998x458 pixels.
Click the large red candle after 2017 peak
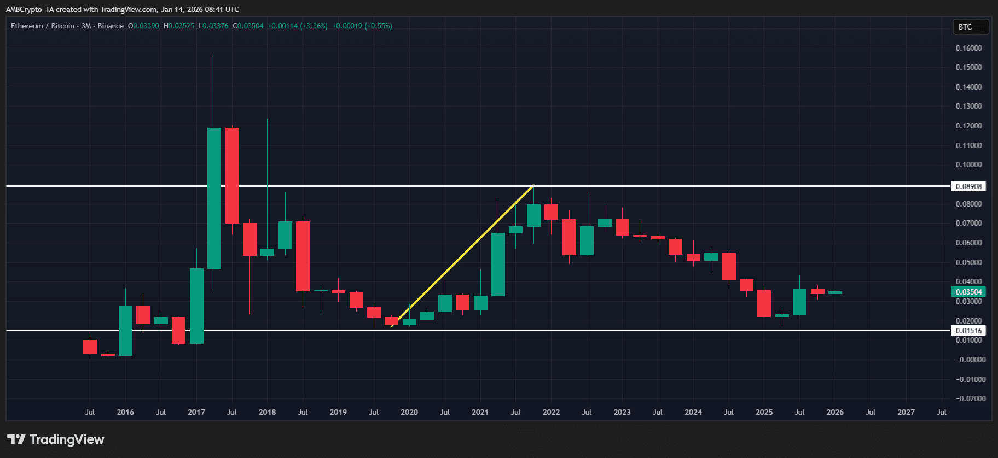point(232,175)
